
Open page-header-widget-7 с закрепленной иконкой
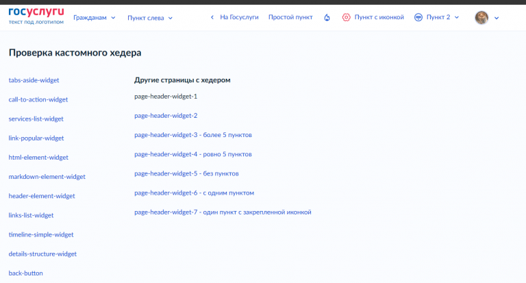[x=223, y=212]
